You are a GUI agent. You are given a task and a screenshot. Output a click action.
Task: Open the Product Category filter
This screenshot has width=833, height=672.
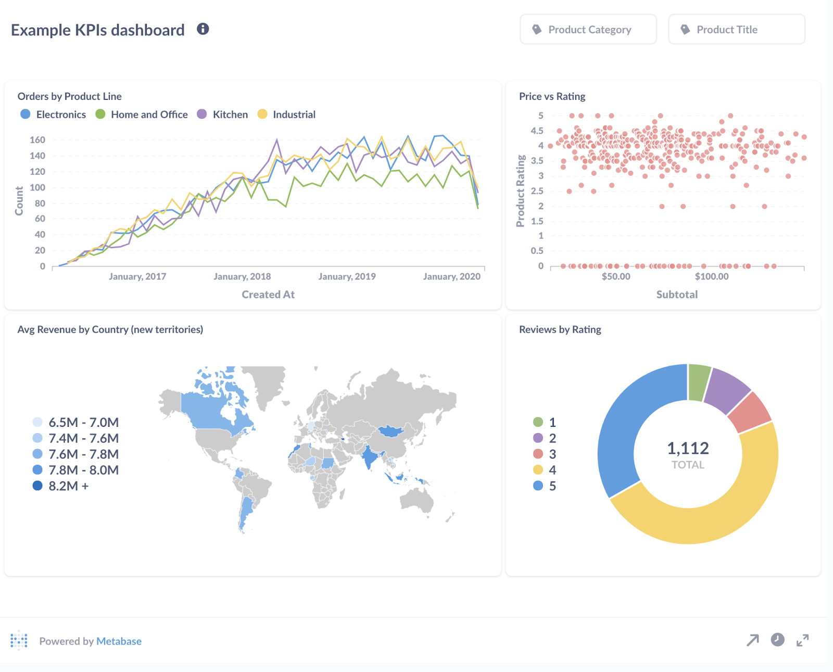[x=588, y=29]
